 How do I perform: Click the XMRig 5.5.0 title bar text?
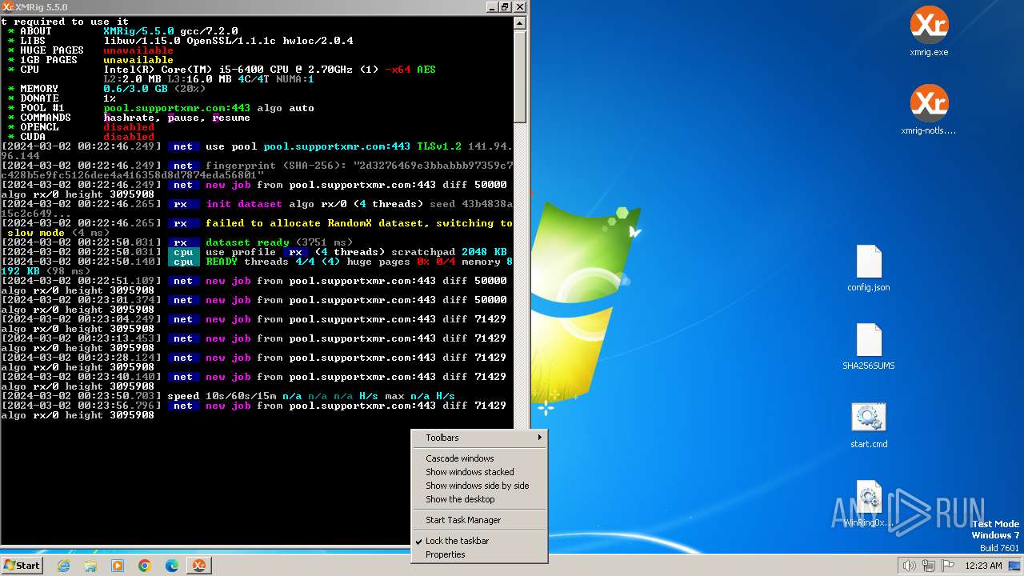click(x=41, y=7)
